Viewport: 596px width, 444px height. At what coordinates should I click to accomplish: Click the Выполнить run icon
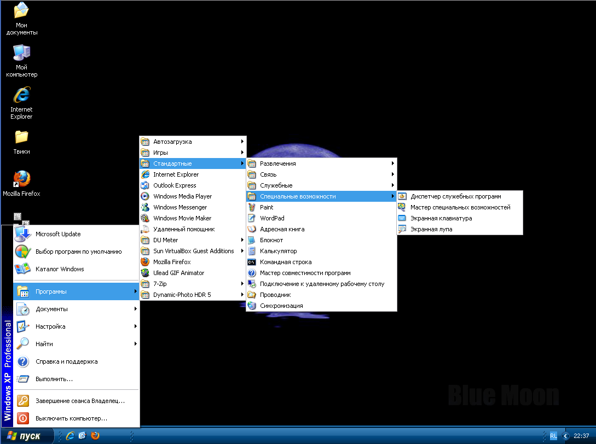click(x=23, y=379)
